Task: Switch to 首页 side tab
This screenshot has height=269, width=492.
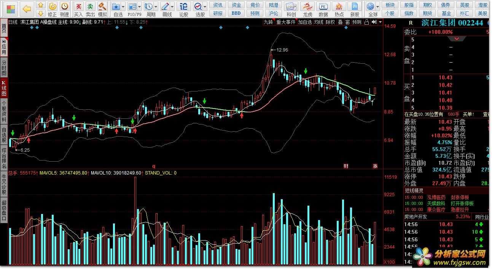Action: pyautogui.click(x=4, y=27)
